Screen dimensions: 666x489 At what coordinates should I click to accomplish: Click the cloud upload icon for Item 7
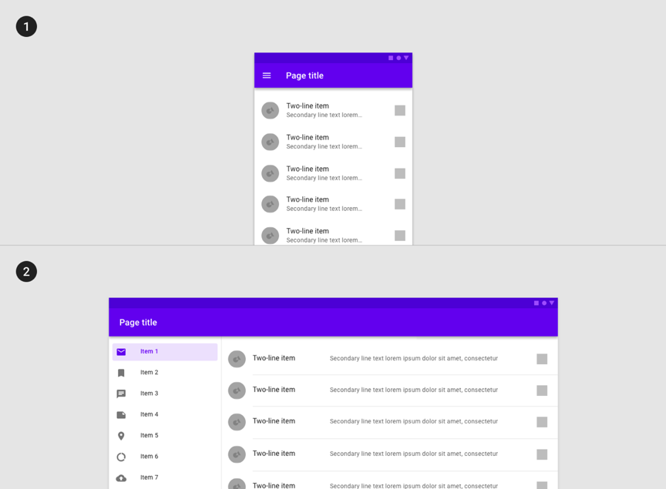click(121, 478)
